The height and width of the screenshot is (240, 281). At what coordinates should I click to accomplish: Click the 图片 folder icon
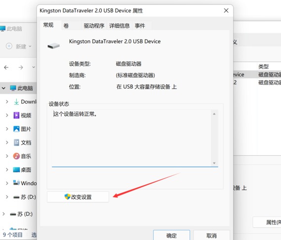(16, 129)
